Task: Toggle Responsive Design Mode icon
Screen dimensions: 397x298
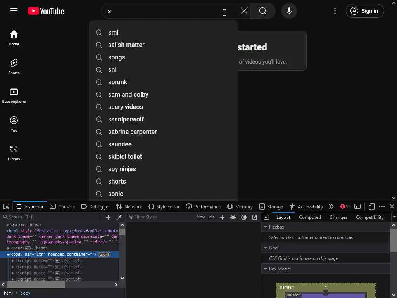Action: tap(371, 206)
